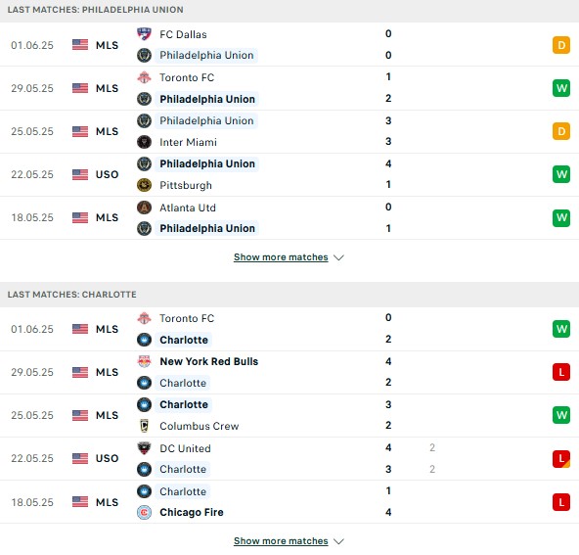Viewport: 579px width, 555px height.
Task: Click the loss badge for Chicago Fire match
Action: (x=561, y=502)
